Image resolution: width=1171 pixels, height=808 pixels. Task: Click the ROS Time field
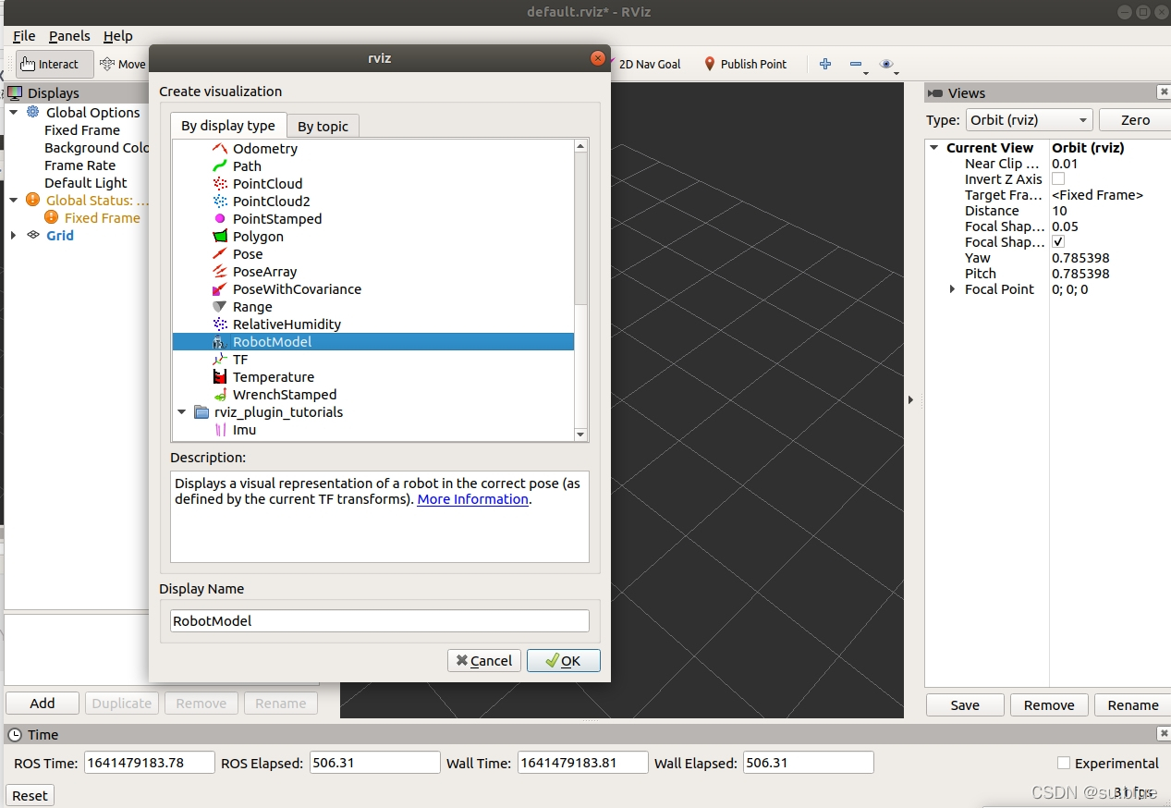point(150,763)
